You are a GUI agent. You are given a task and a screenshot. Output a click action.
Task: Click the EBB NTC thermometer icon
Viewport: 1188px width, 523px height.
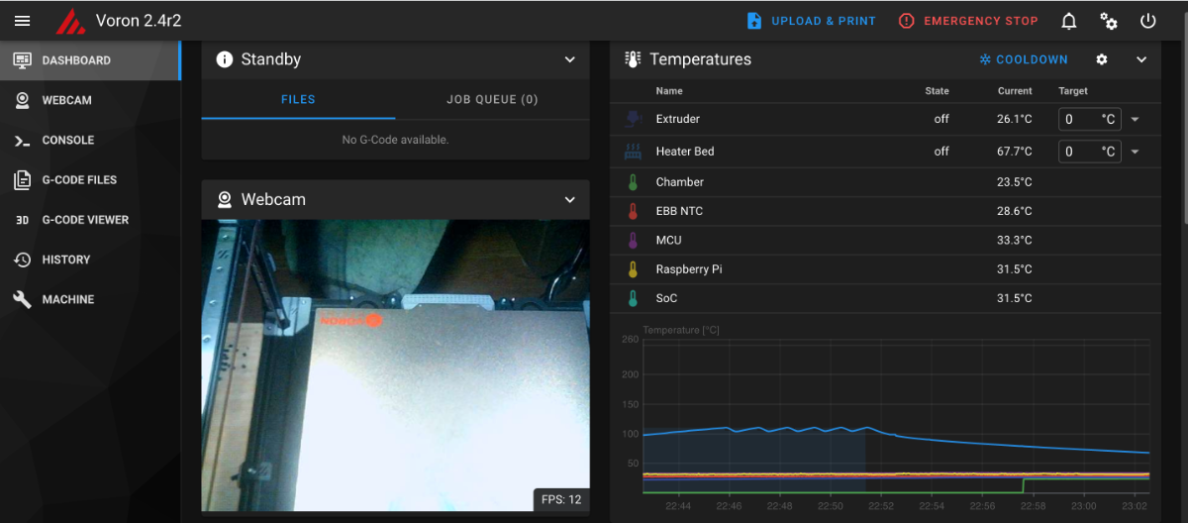coord(634,211)
